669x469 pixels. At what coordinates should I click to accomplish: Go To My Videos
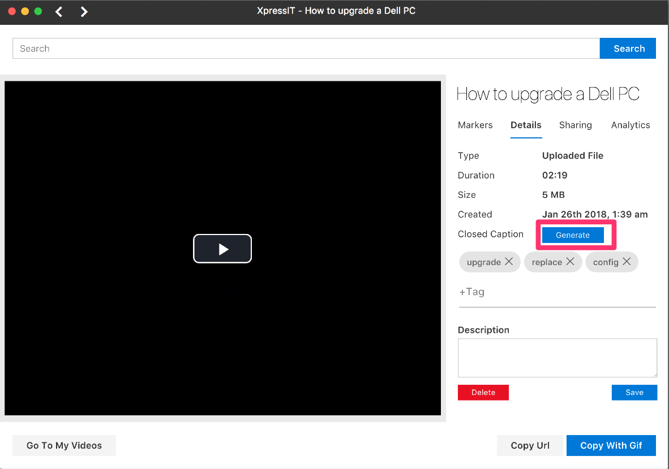coord(64,446)
